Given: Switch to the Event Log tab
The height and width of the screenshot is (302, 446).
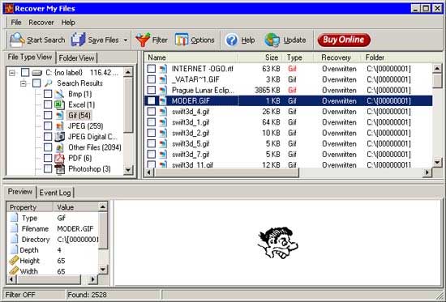Looking at the screenshot, I should [x=55, y=193].
